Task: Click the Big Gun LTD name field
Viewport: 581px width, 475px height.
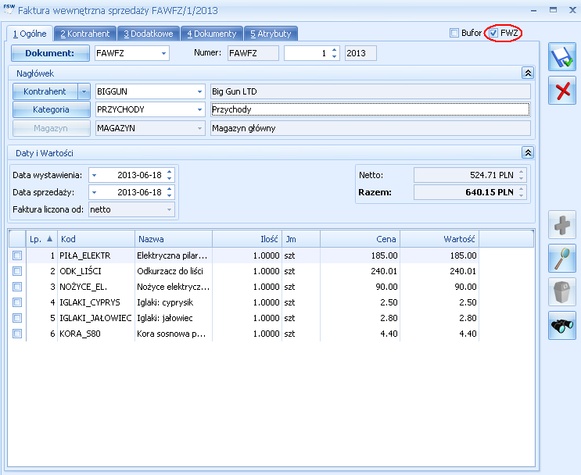Action: click(370, 91)
